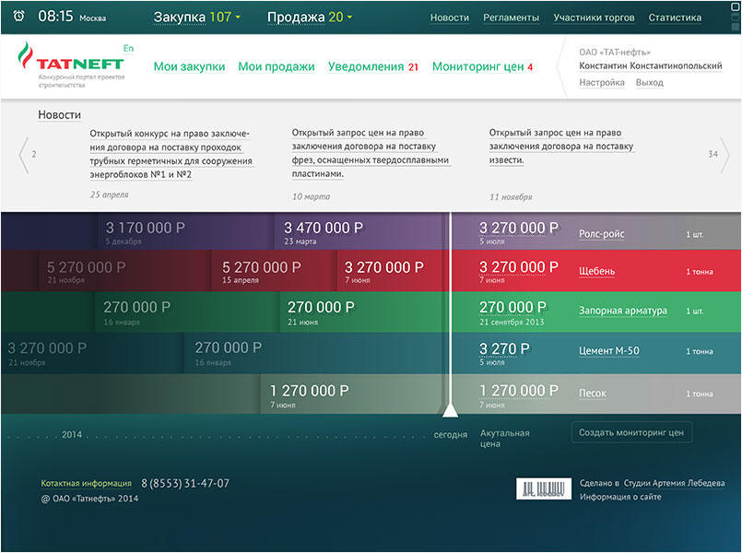This screenshot has width=742, height=553.
Task: Open the Настройка settings link
Action: [x=601, y=83]
